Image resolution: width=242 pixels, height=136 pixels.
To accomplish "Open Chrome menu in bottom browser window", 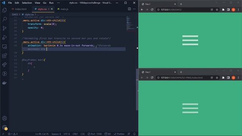I will 238,77.
